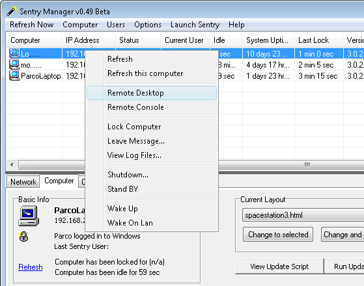Click the padlock status icon
364x286 pixels.
[x=23, y=237]
